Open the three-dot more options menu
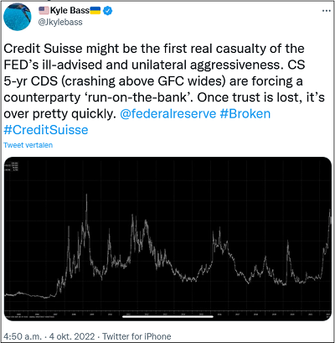This screenshot has height=343, width=335. click(326, 11)
